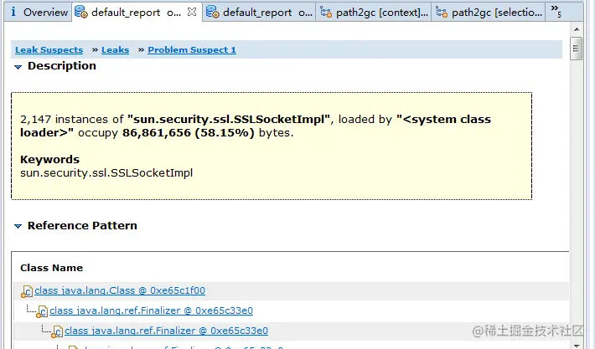Close the active default_report tab
Viewport: 595px width, 349px height.
pos(192,12)
